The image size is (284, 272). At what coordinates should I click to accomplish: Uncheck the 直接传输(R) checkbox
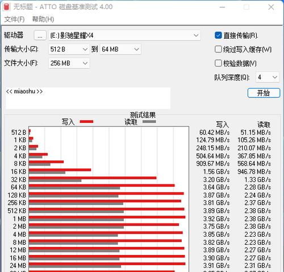(x=218, y=35)
